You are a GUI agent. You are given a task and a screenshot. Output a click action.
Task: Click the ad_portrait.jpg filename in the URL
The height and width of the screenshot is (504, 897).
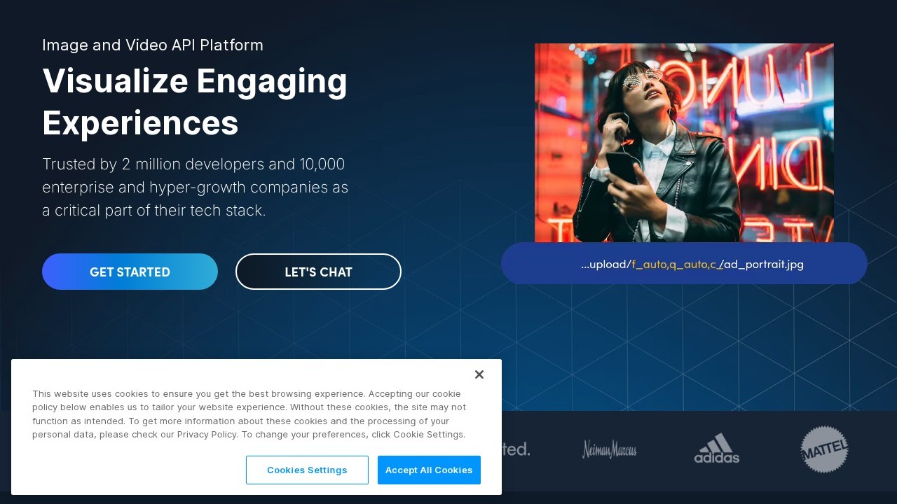point(764,265)
